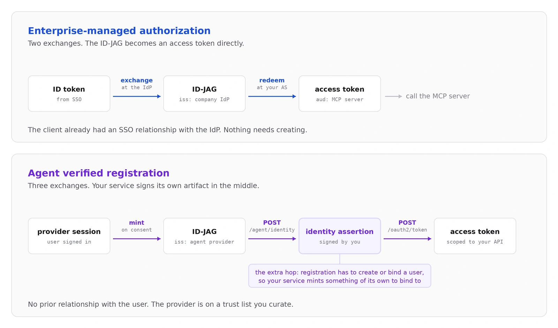
Task: Click the 'mint on consent' arrow label
Action: (x=137, y=226)
